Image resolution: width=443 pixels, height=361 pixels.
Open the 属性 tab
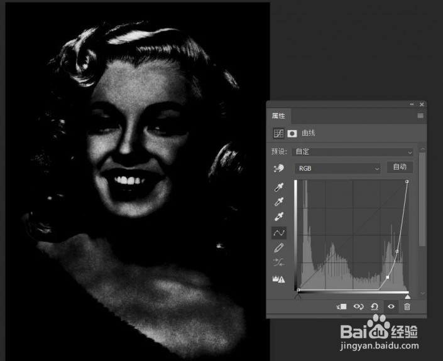tap(278, 116)
